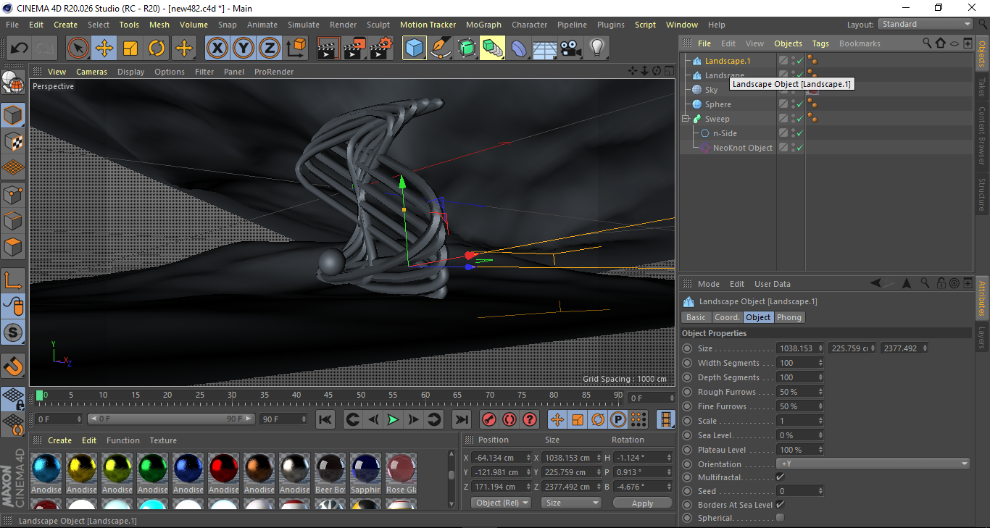The width and height of the screenshot is (990, 528).
Task: Step Scale value arrows
Action: (x=820, y=421)
